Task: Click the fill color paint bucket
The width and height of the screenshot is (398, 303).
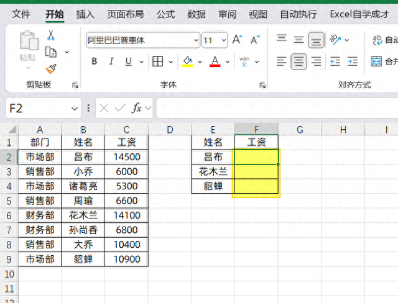Action: point(187,60)
